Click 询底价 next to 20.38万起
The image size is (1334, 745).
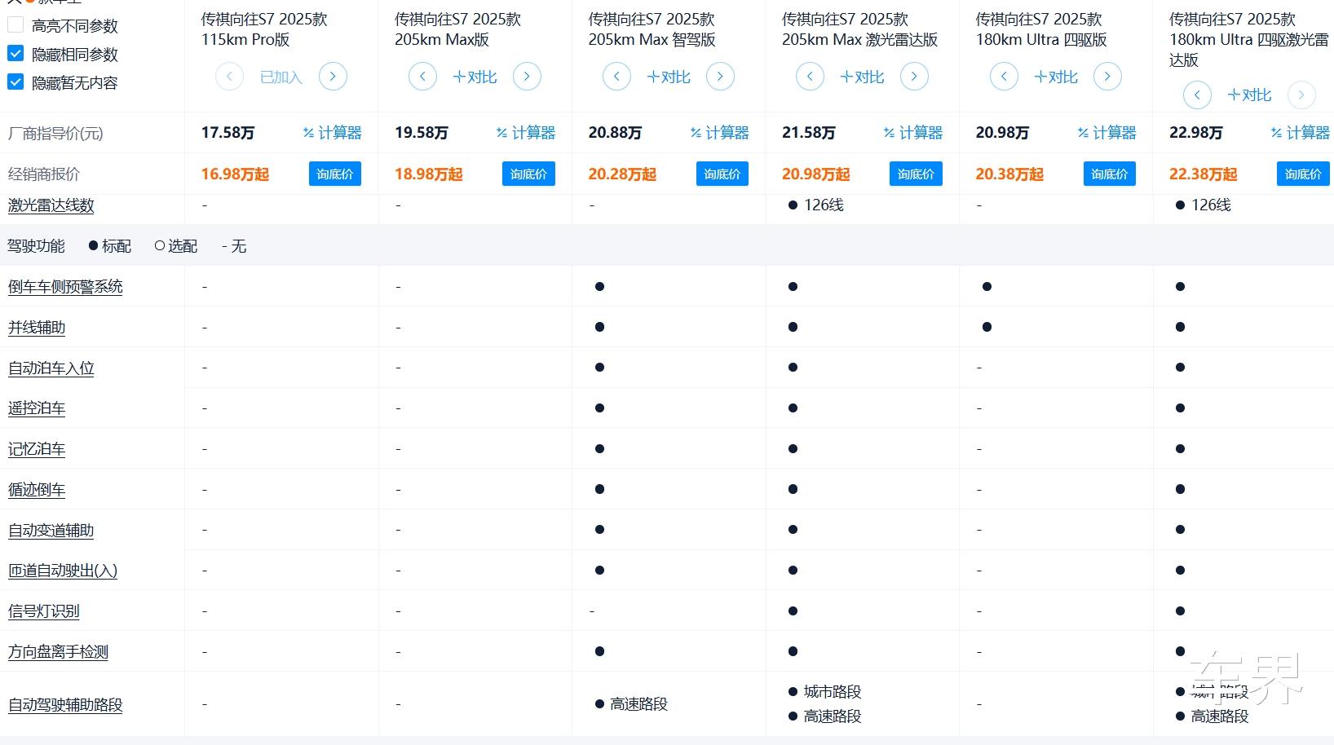[x=1110, y=174]
